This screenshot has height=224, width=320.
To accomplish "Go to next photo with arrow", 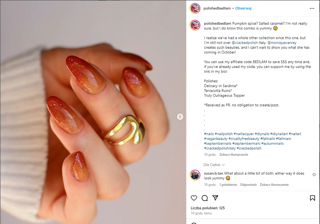I will click(x=180, y=117).
